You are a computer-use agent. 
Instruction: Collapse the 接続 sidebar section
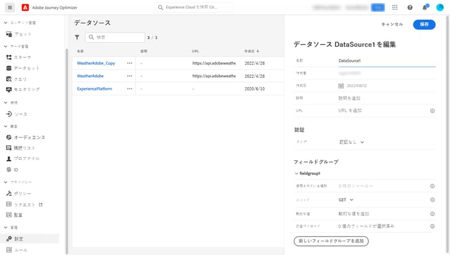click(x=5, y=103)
